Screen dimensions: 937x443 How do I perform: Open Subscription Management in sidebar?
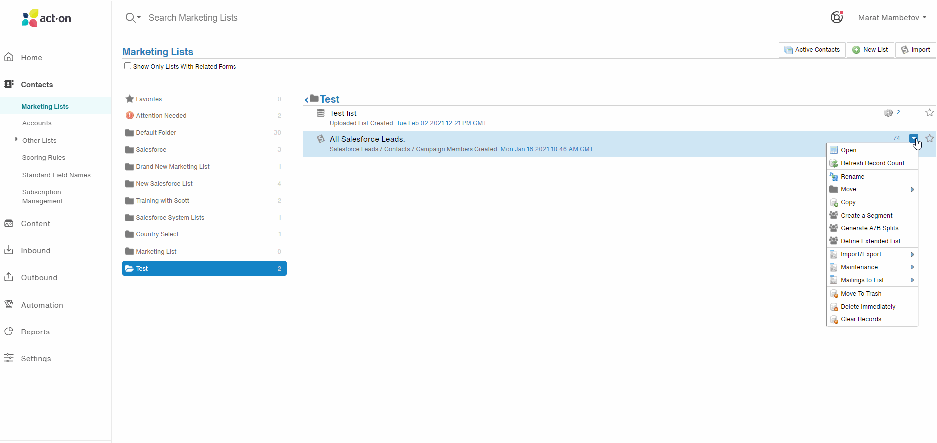pyautogui.click(x=42, y=197)
